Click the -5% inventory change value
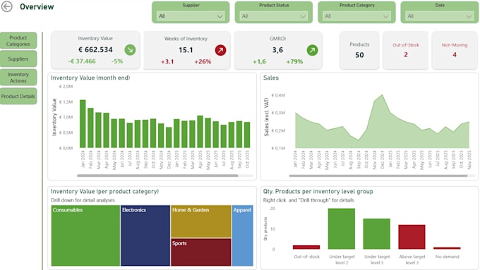The width and height of the screenshot is (480, 270). (117, 61)
